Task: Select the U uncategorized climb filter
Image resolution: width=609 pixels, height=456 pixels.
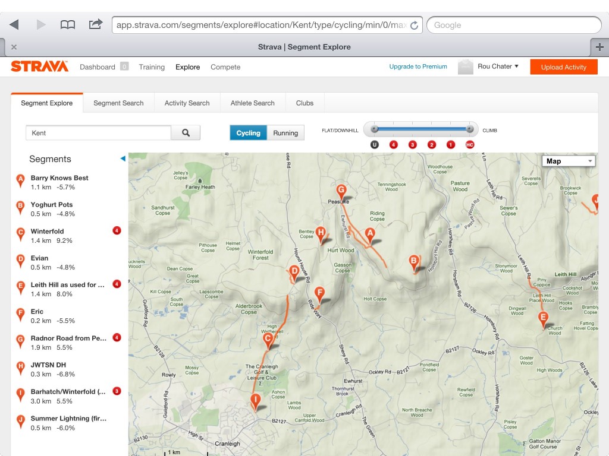Action: pyautogui.click(x=374, y=144)
